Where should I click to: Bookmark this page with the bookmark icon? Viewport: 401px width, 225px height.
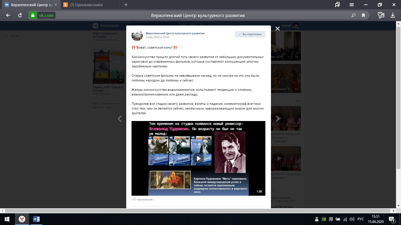pyautogui.click(x=363, y=16)
